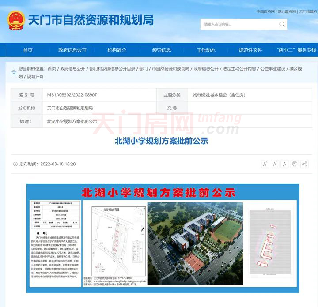Open the 政府信息公开 navigation menu
The image size is (318, 307).
(72, 50)
